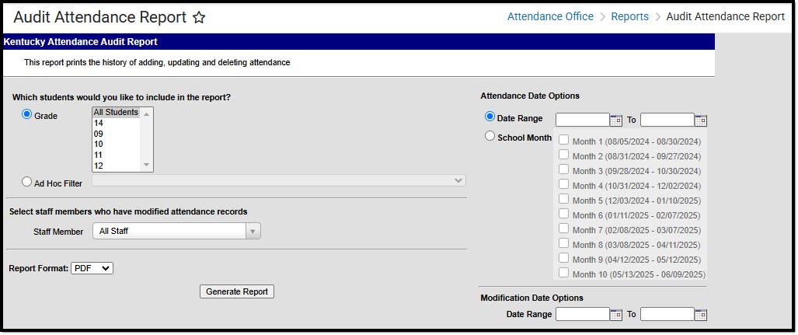Select grade 12 in the list
The width and height of the screenshot is (798, 335).
point(116,166)
